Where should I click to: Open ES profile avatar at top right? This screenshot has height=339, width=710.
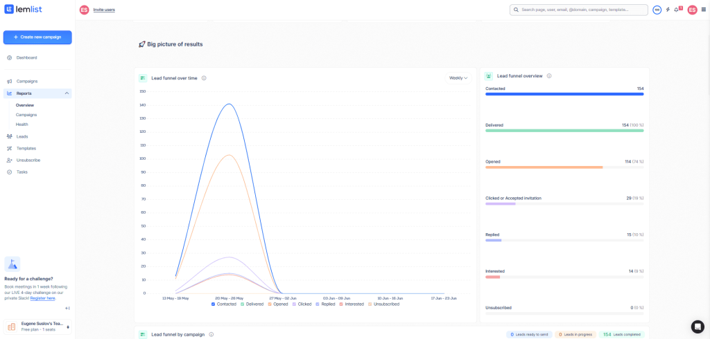693,10
